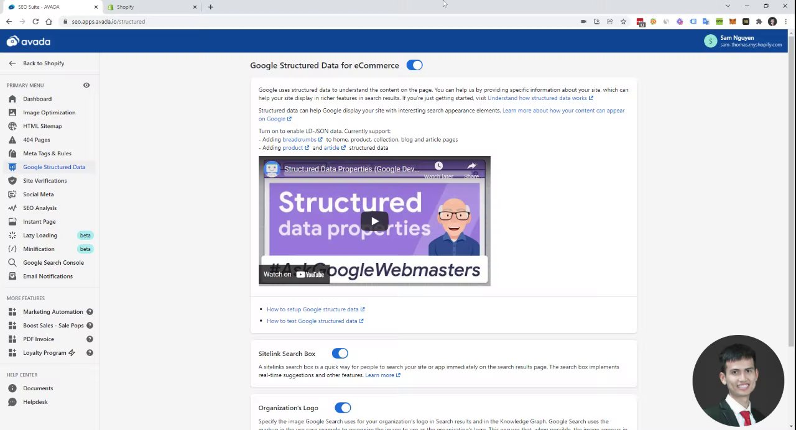Open How to setup Google structure data
The image size is (796, 430).
[x=315, y=309]
